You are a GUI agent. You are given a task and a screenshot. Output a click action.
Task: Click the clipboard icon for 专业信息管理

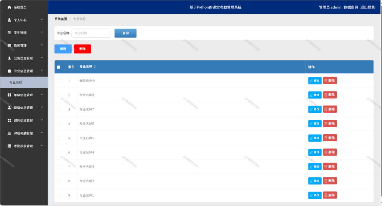(9, 71)
